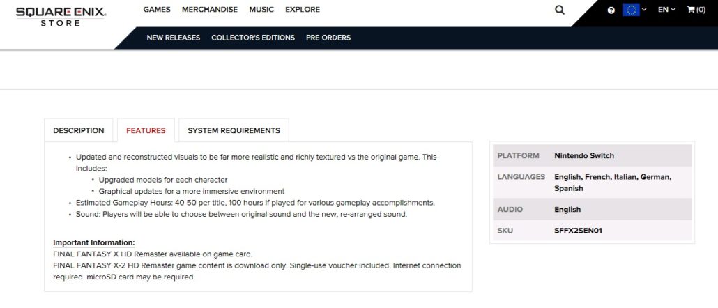
Task: Click the 'PLATFORM' label
Action: [518, 155]
